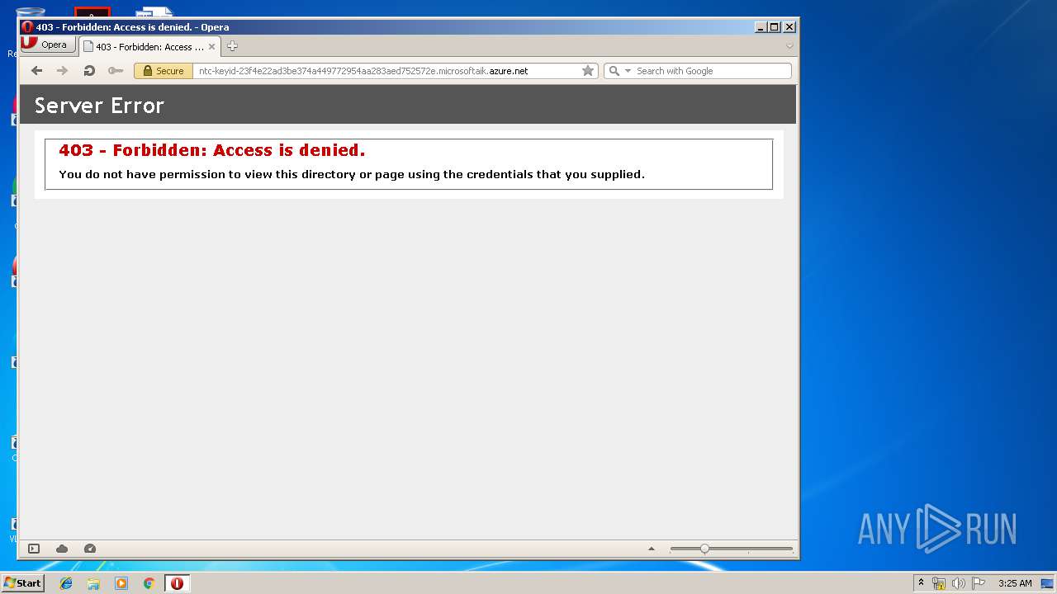
Task: Select the 403 - Forbidden tab
Action: tap(149, 47)
